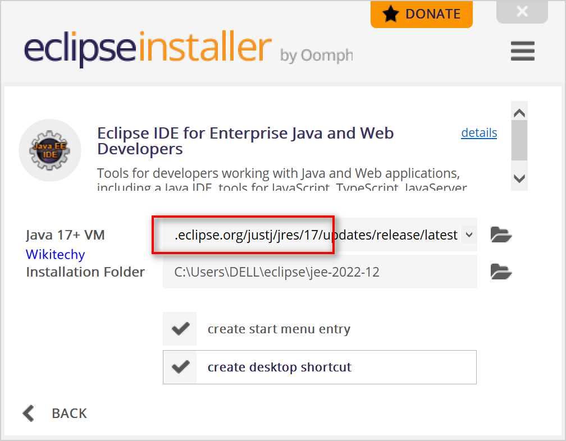The width and height of the screenshot is (566, 441).
Task: Click the Wikitechy link
Action: pos(55,255)
